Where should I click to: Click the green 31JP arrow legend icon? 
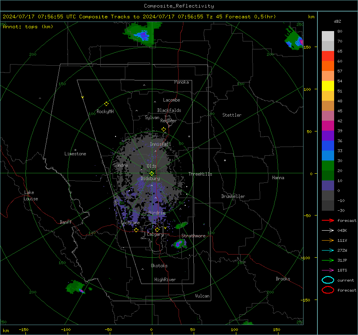328,260
